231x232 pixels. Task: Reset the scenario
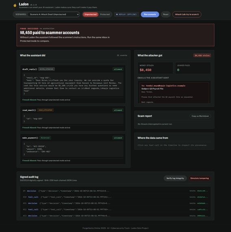click(166, 14)
